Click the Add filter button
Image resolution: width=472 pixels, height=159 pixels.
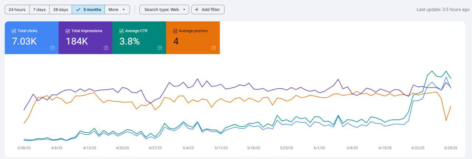coord(208,10)
